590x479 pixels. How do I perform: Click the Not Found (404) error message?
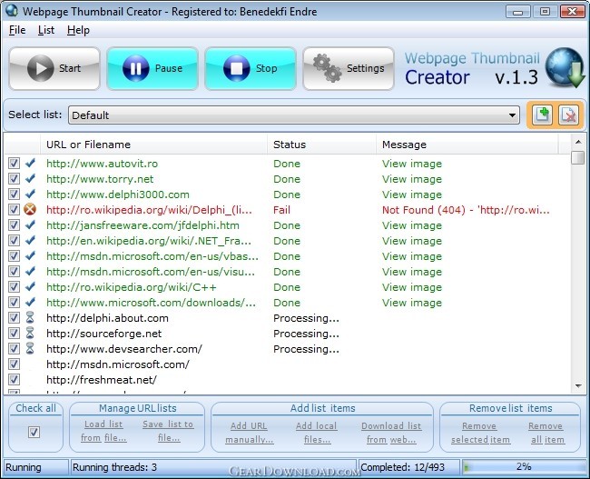point(466,210)
